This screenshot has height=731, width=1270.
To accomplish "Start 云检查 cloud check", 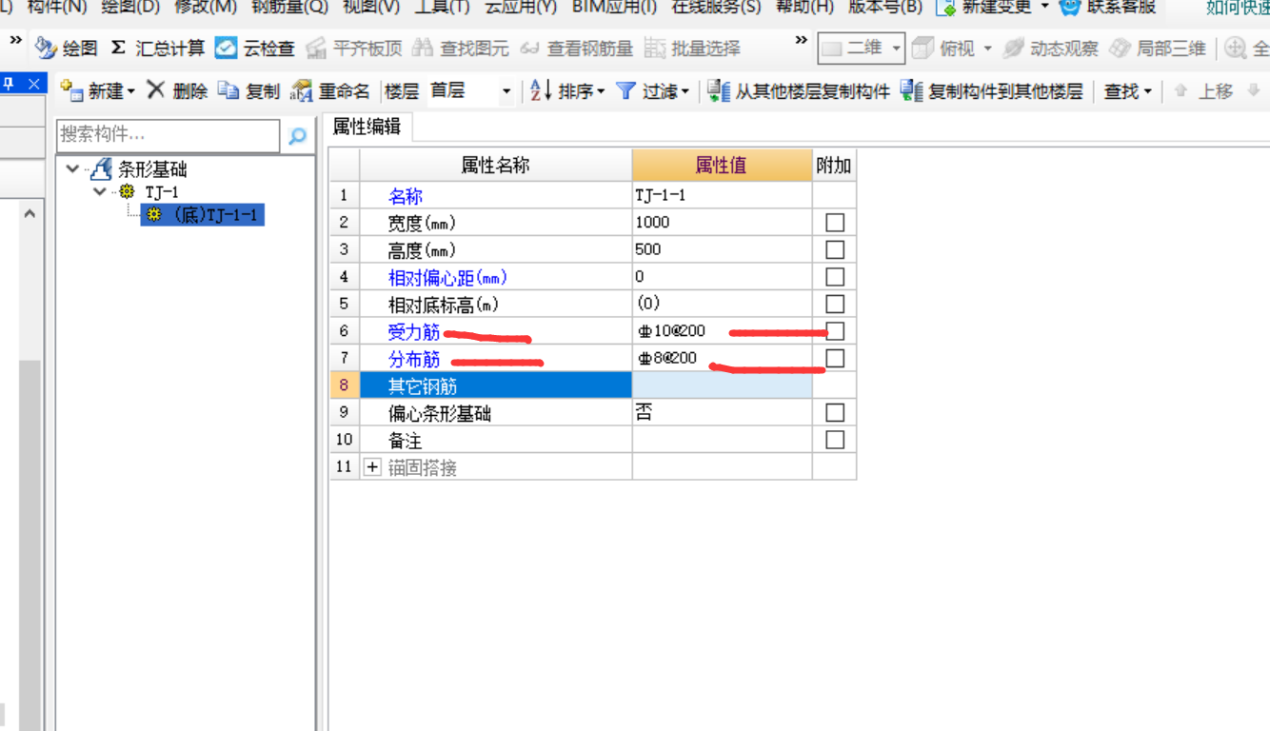I will click(254, 48).
